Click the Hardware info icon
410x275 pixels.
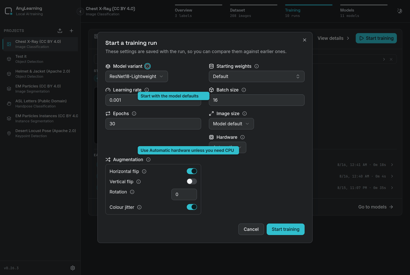coord(242,137)
